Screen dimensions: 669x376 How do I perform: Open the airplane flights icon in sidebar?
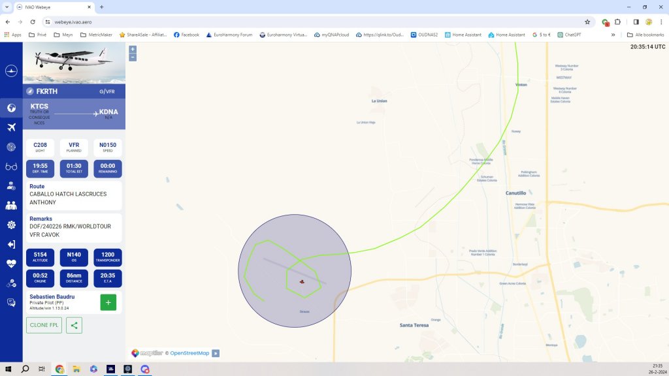click(11, 127)
